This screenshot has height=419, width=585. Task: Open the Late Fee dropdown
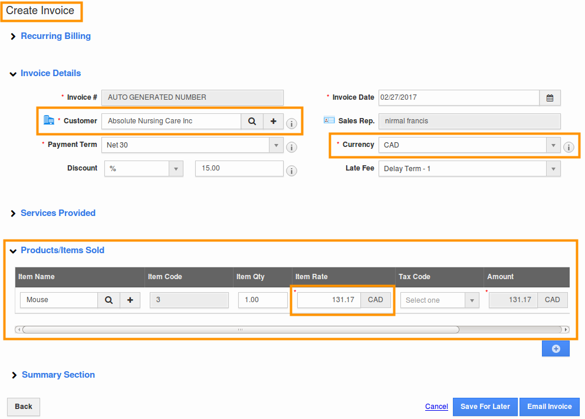553,169
